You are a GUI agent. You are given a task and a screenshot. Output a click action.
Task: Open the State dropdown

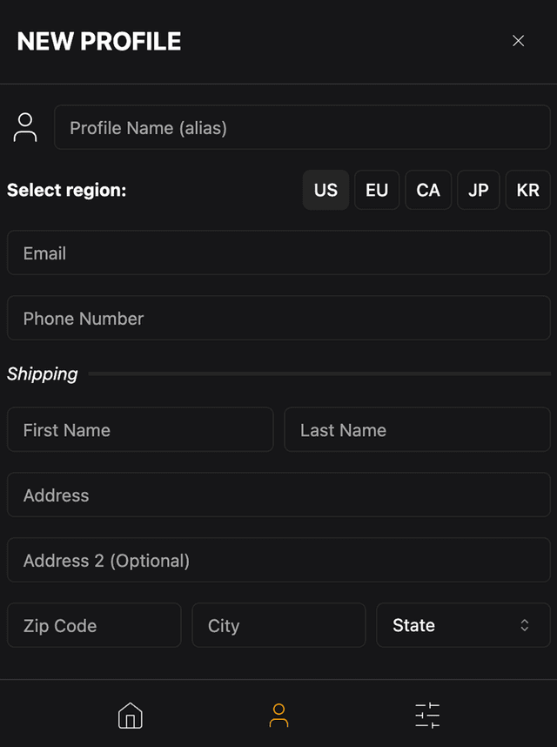pos(463,625)
